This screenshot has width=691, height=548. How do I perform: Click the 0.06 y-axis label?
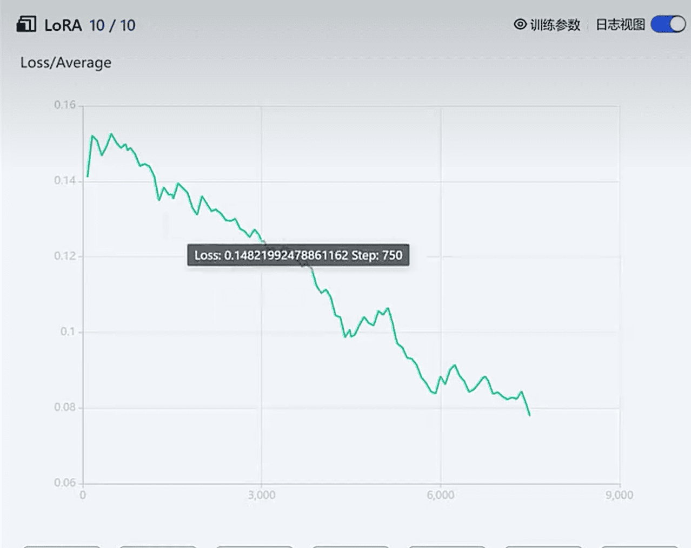[65, 483]
